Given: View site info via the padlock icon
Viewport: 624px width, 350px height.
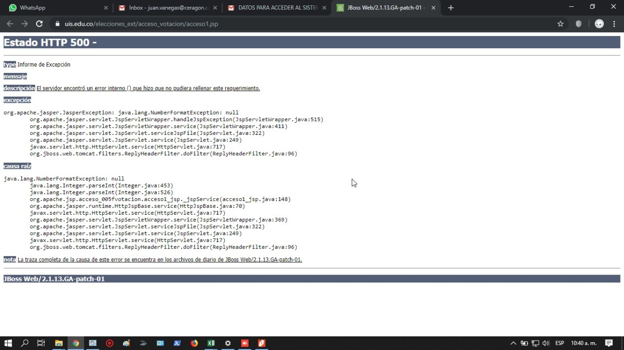Looking at the screenshot, I should pyautogui.click(x=57, y=24).
